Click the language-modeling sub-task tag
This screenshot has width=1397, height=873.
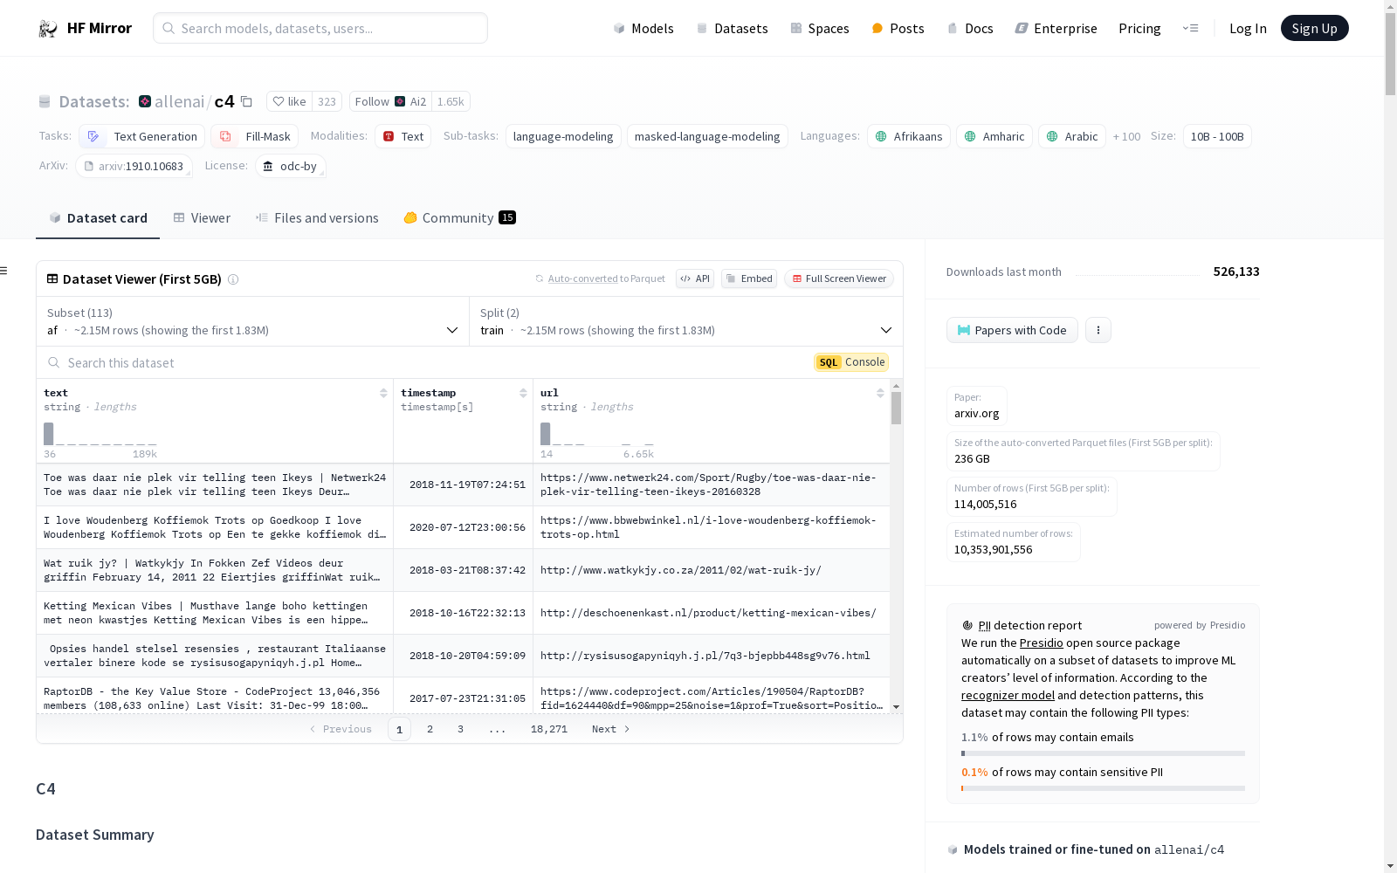pos(563,136)
